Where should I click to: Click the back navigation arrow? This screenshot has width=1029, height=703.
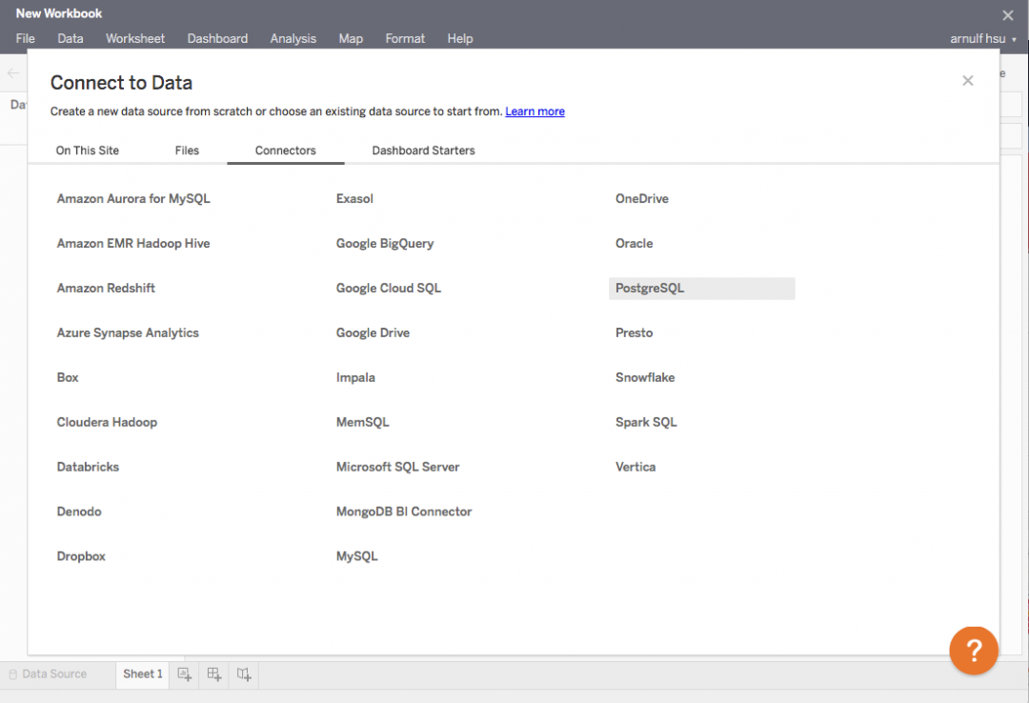(x=13, y=72)
